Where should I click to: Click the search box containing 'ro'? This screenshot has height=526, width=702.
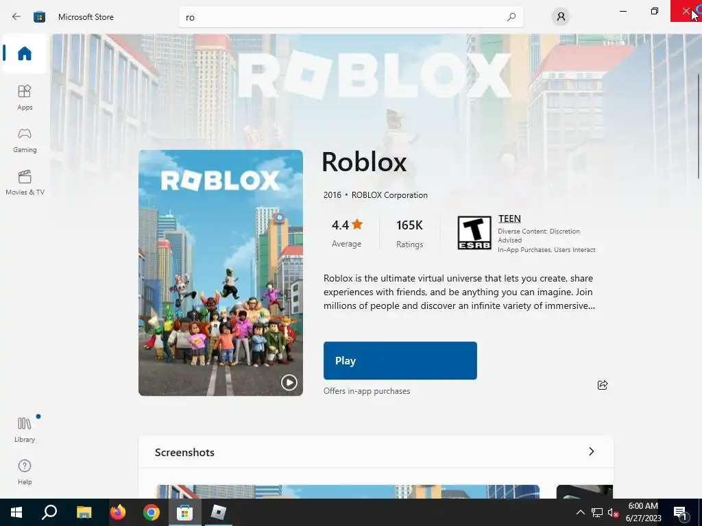pyautogui.click(x=350, y=17)
